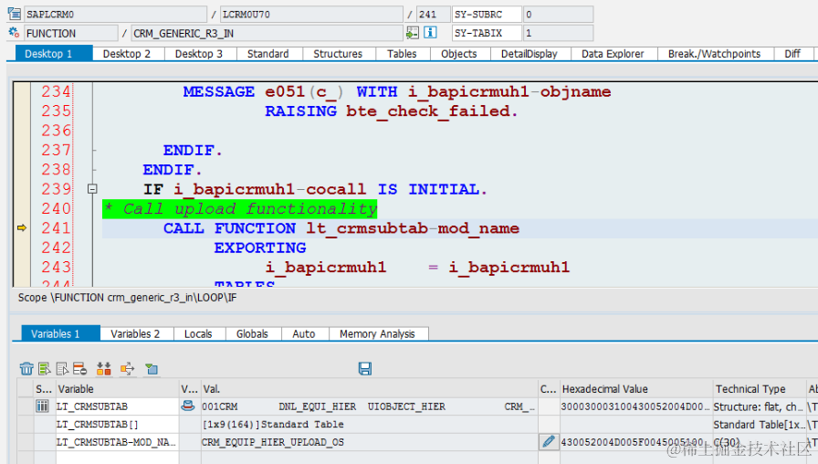Click the floppy disk save icon

tap(365, 368)
